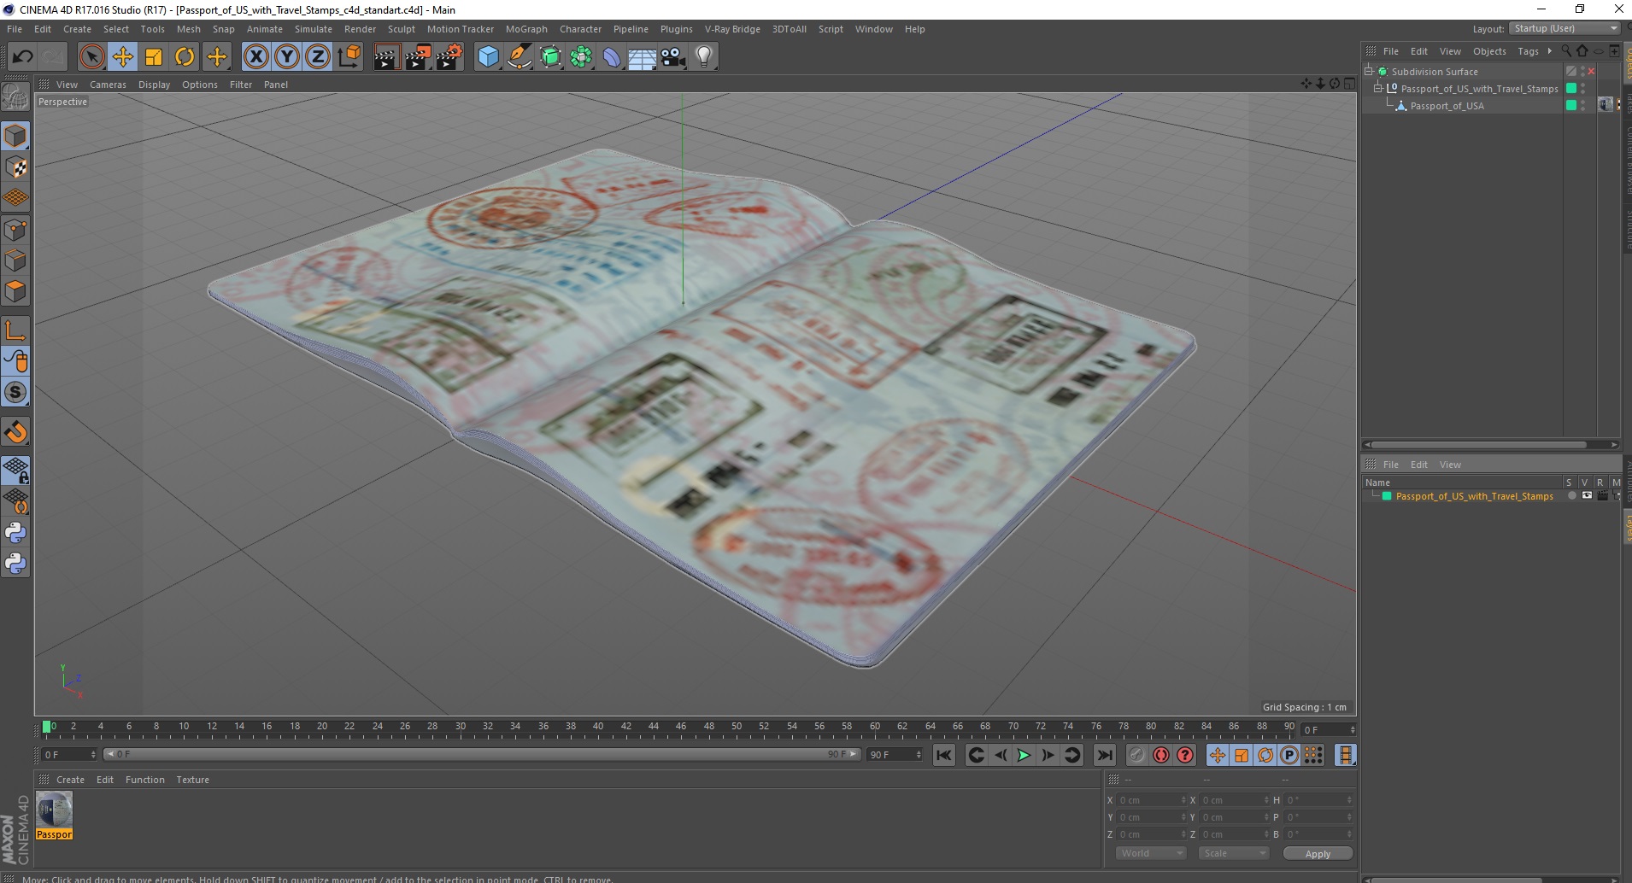Click the preview range slider bar
The height and width of the screenshot is (883, 1632).
pos(482,755)
